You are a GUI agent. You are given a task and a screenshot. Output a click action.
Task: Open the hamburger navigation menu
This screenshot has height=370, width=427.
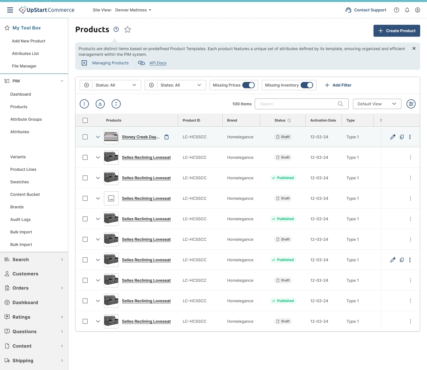(x=10, y=10)
